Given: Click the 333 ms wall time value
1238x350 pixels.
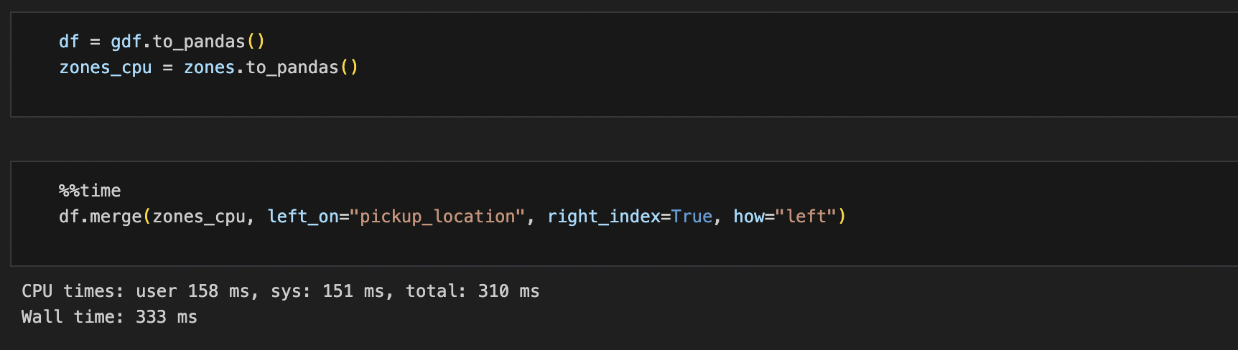Looking at the screenshot, I should [x=166, y=317].
